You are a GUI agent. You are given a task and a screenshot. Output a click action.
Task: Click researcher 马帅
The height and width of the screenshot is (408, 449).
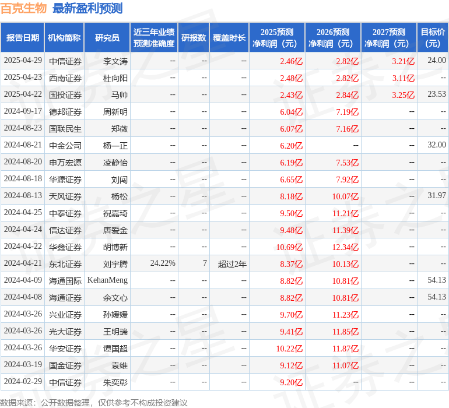click(x=120, y=95)
